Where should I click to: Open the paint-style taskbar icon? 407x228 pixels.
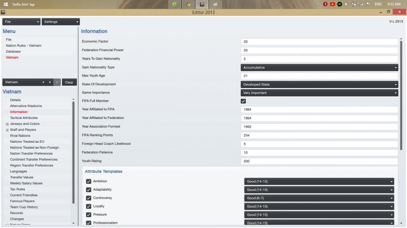click(215, 4)
